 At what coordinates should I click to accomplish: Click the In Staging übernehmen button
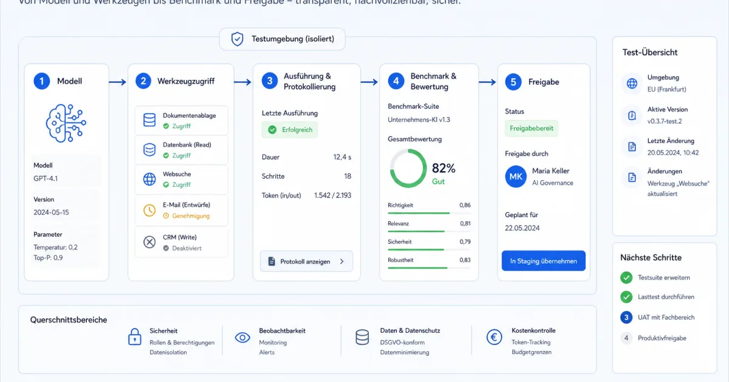point(544,261)
